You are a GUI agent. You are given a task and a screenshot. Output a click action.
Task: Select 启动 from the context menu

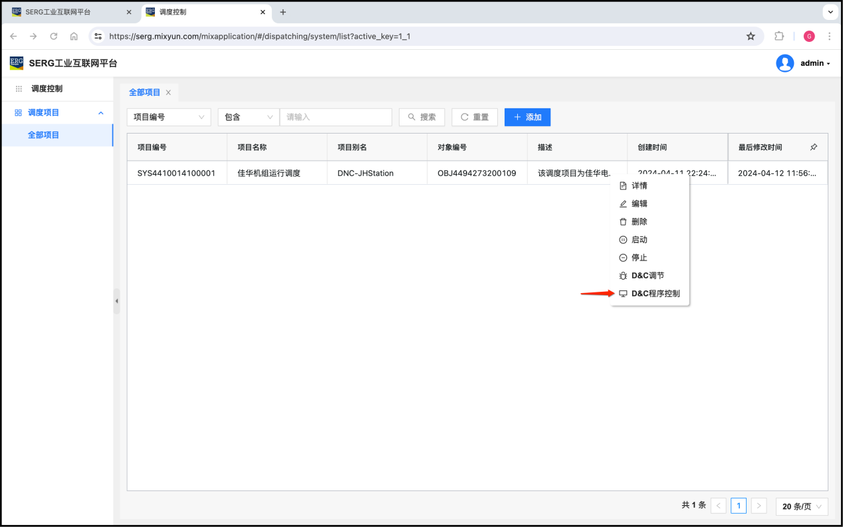point(639,240)
